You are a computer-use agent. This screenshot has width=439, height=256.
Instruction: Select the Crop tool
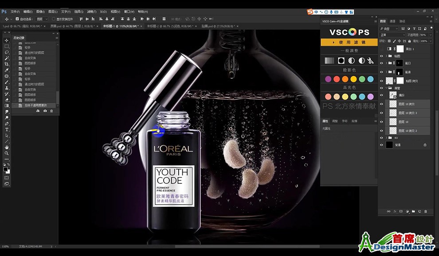click(x=7, y=64)
